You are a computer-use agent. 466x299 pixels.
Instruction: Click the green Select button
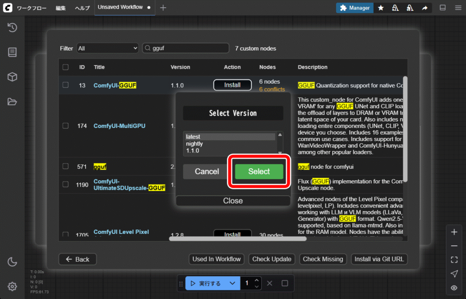259,172
